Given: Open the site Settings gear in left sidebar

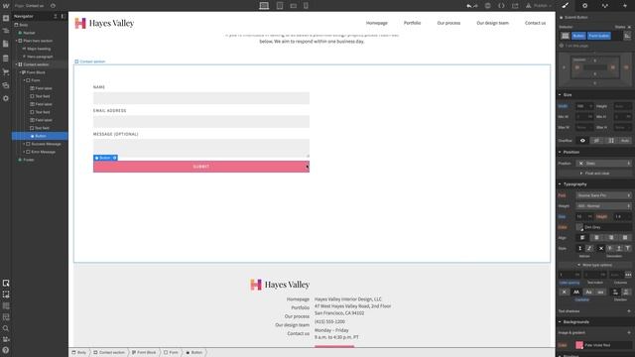Looking at the screenshot, I should pyautogui.click(x=6, y=98).
